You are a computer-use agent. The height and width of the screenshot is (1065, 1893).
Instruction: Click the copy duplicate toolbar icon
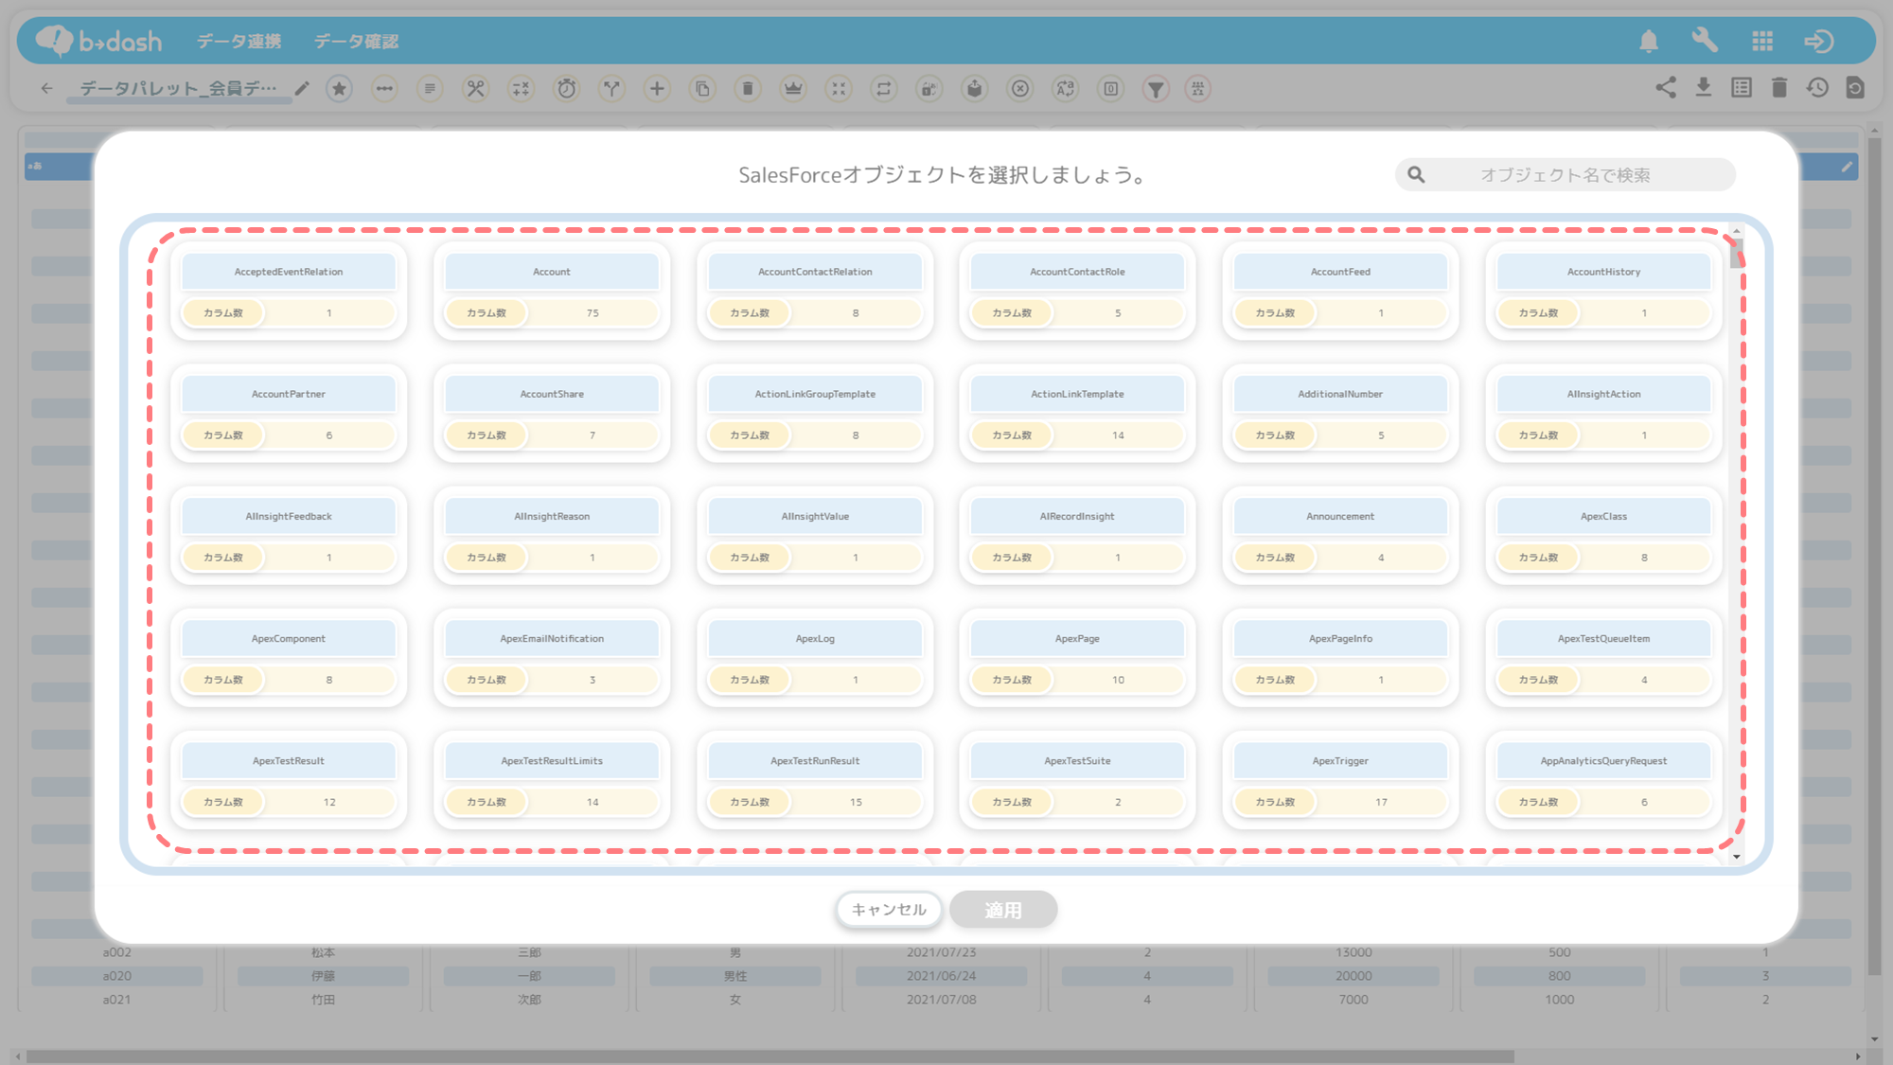click(x=702, y=88)
